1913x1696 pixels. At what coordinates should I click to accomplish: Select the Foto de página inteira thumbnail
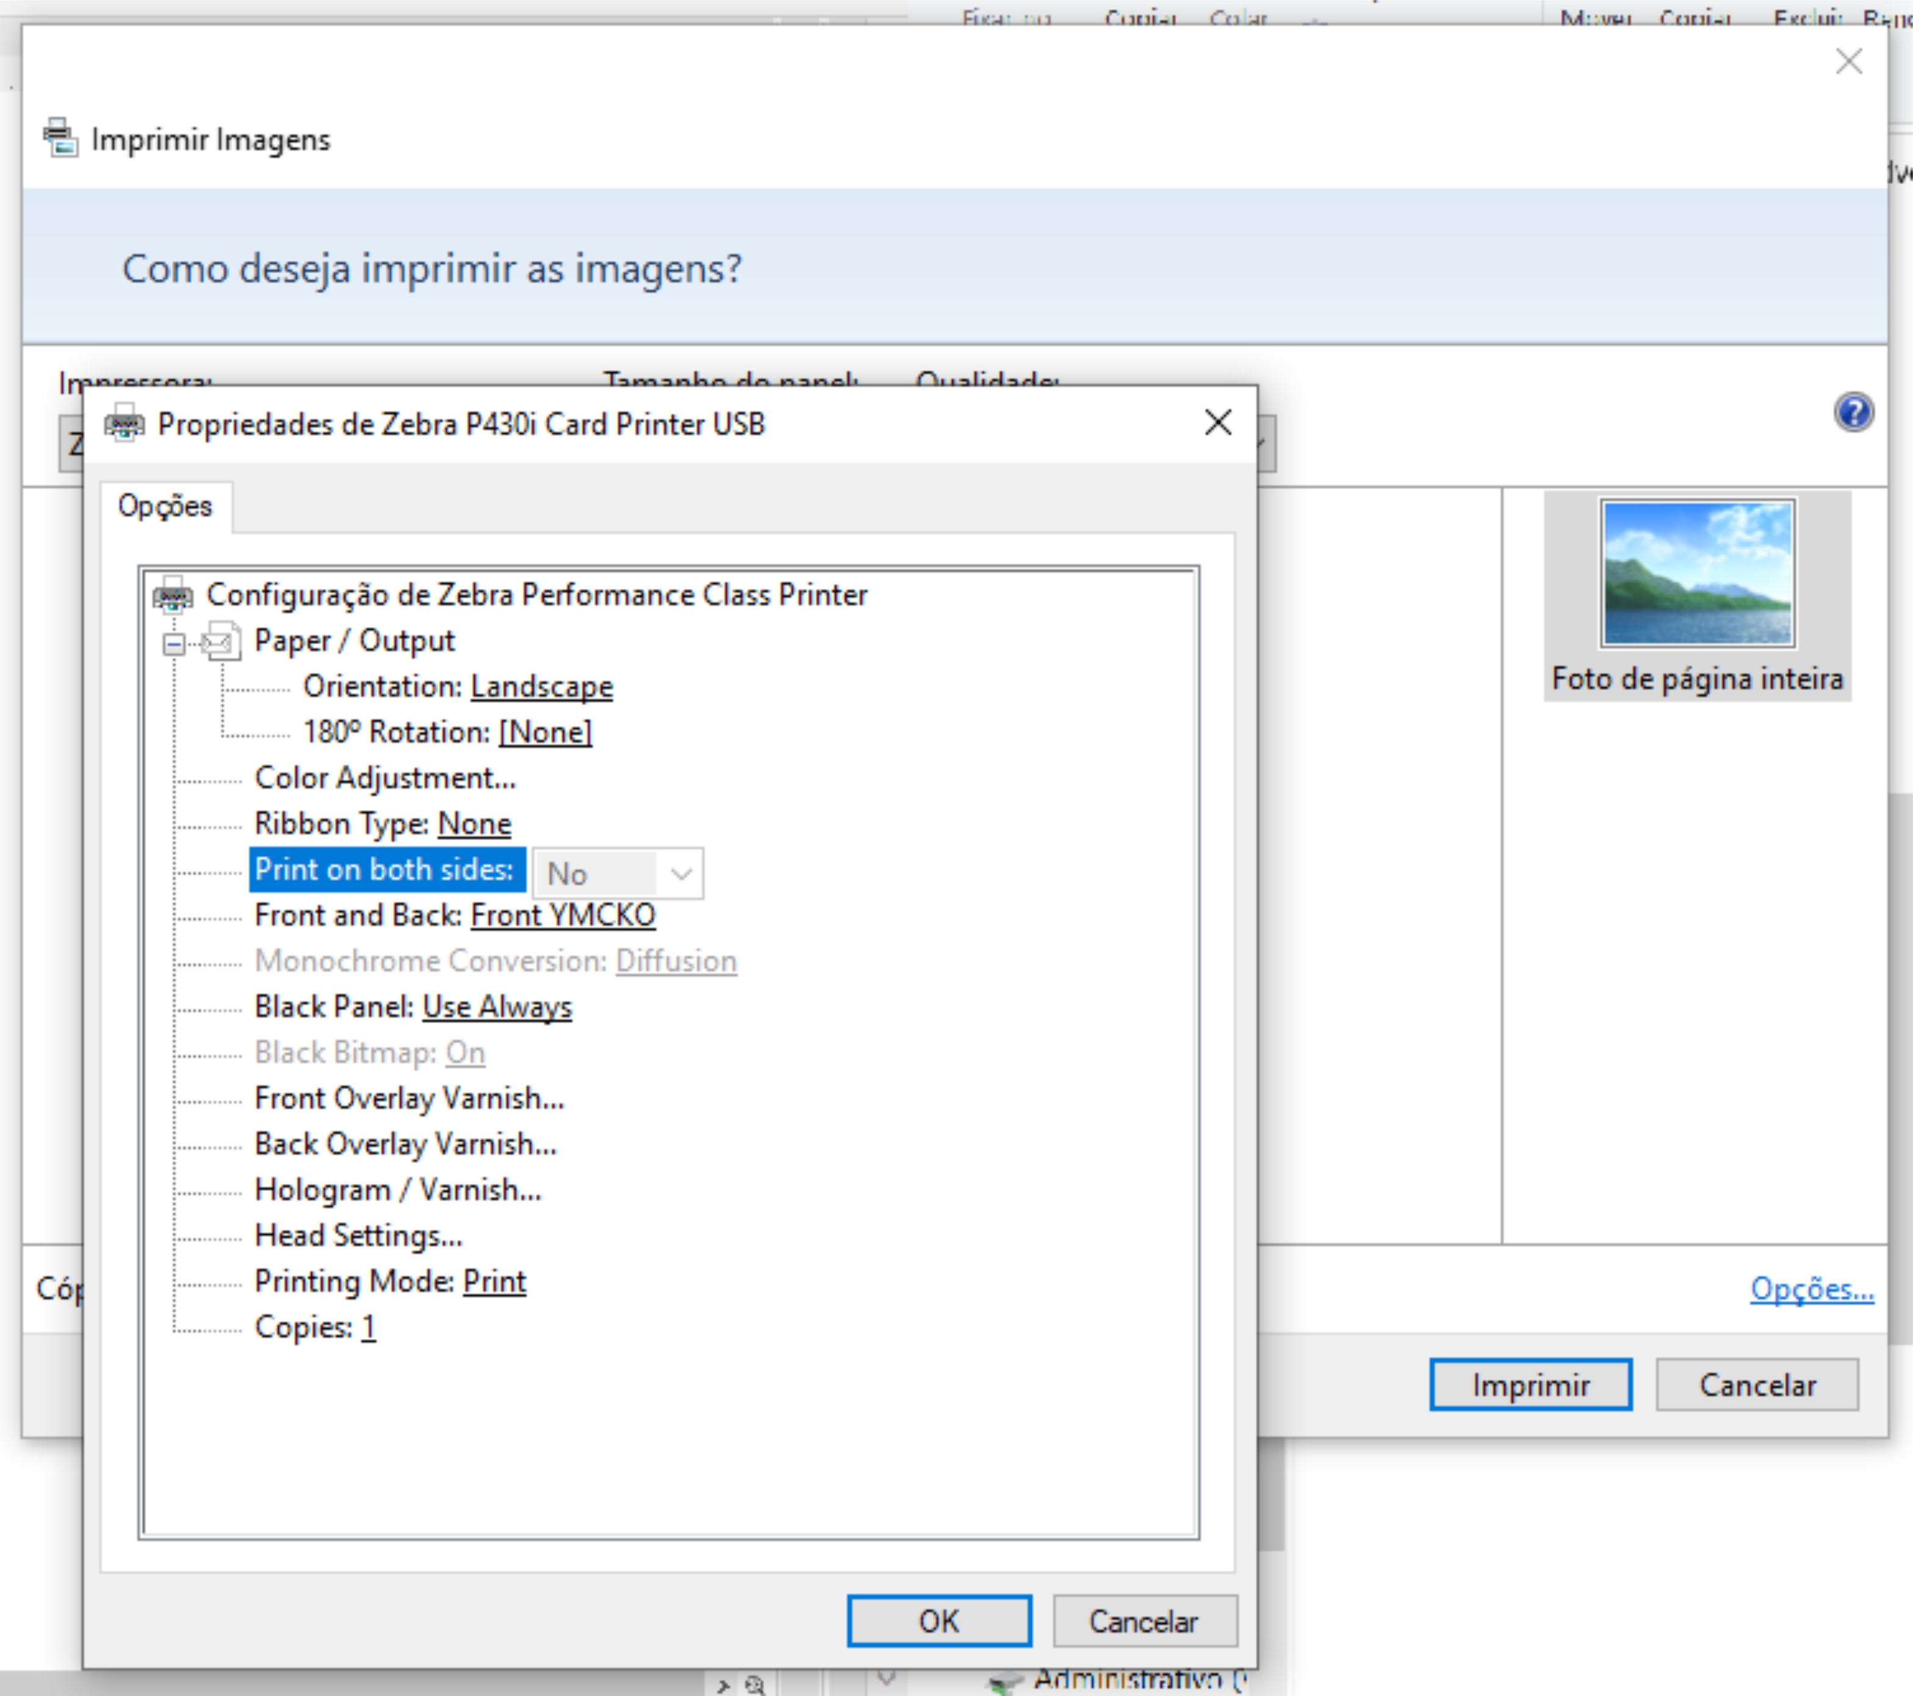click(1697, 596)
